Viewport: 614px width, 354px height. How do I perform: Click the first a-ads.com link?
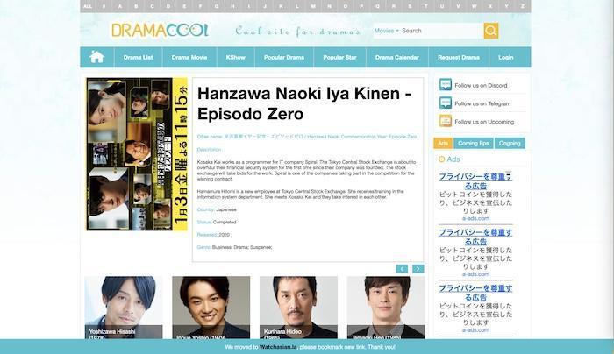click(x=475, y=218)
